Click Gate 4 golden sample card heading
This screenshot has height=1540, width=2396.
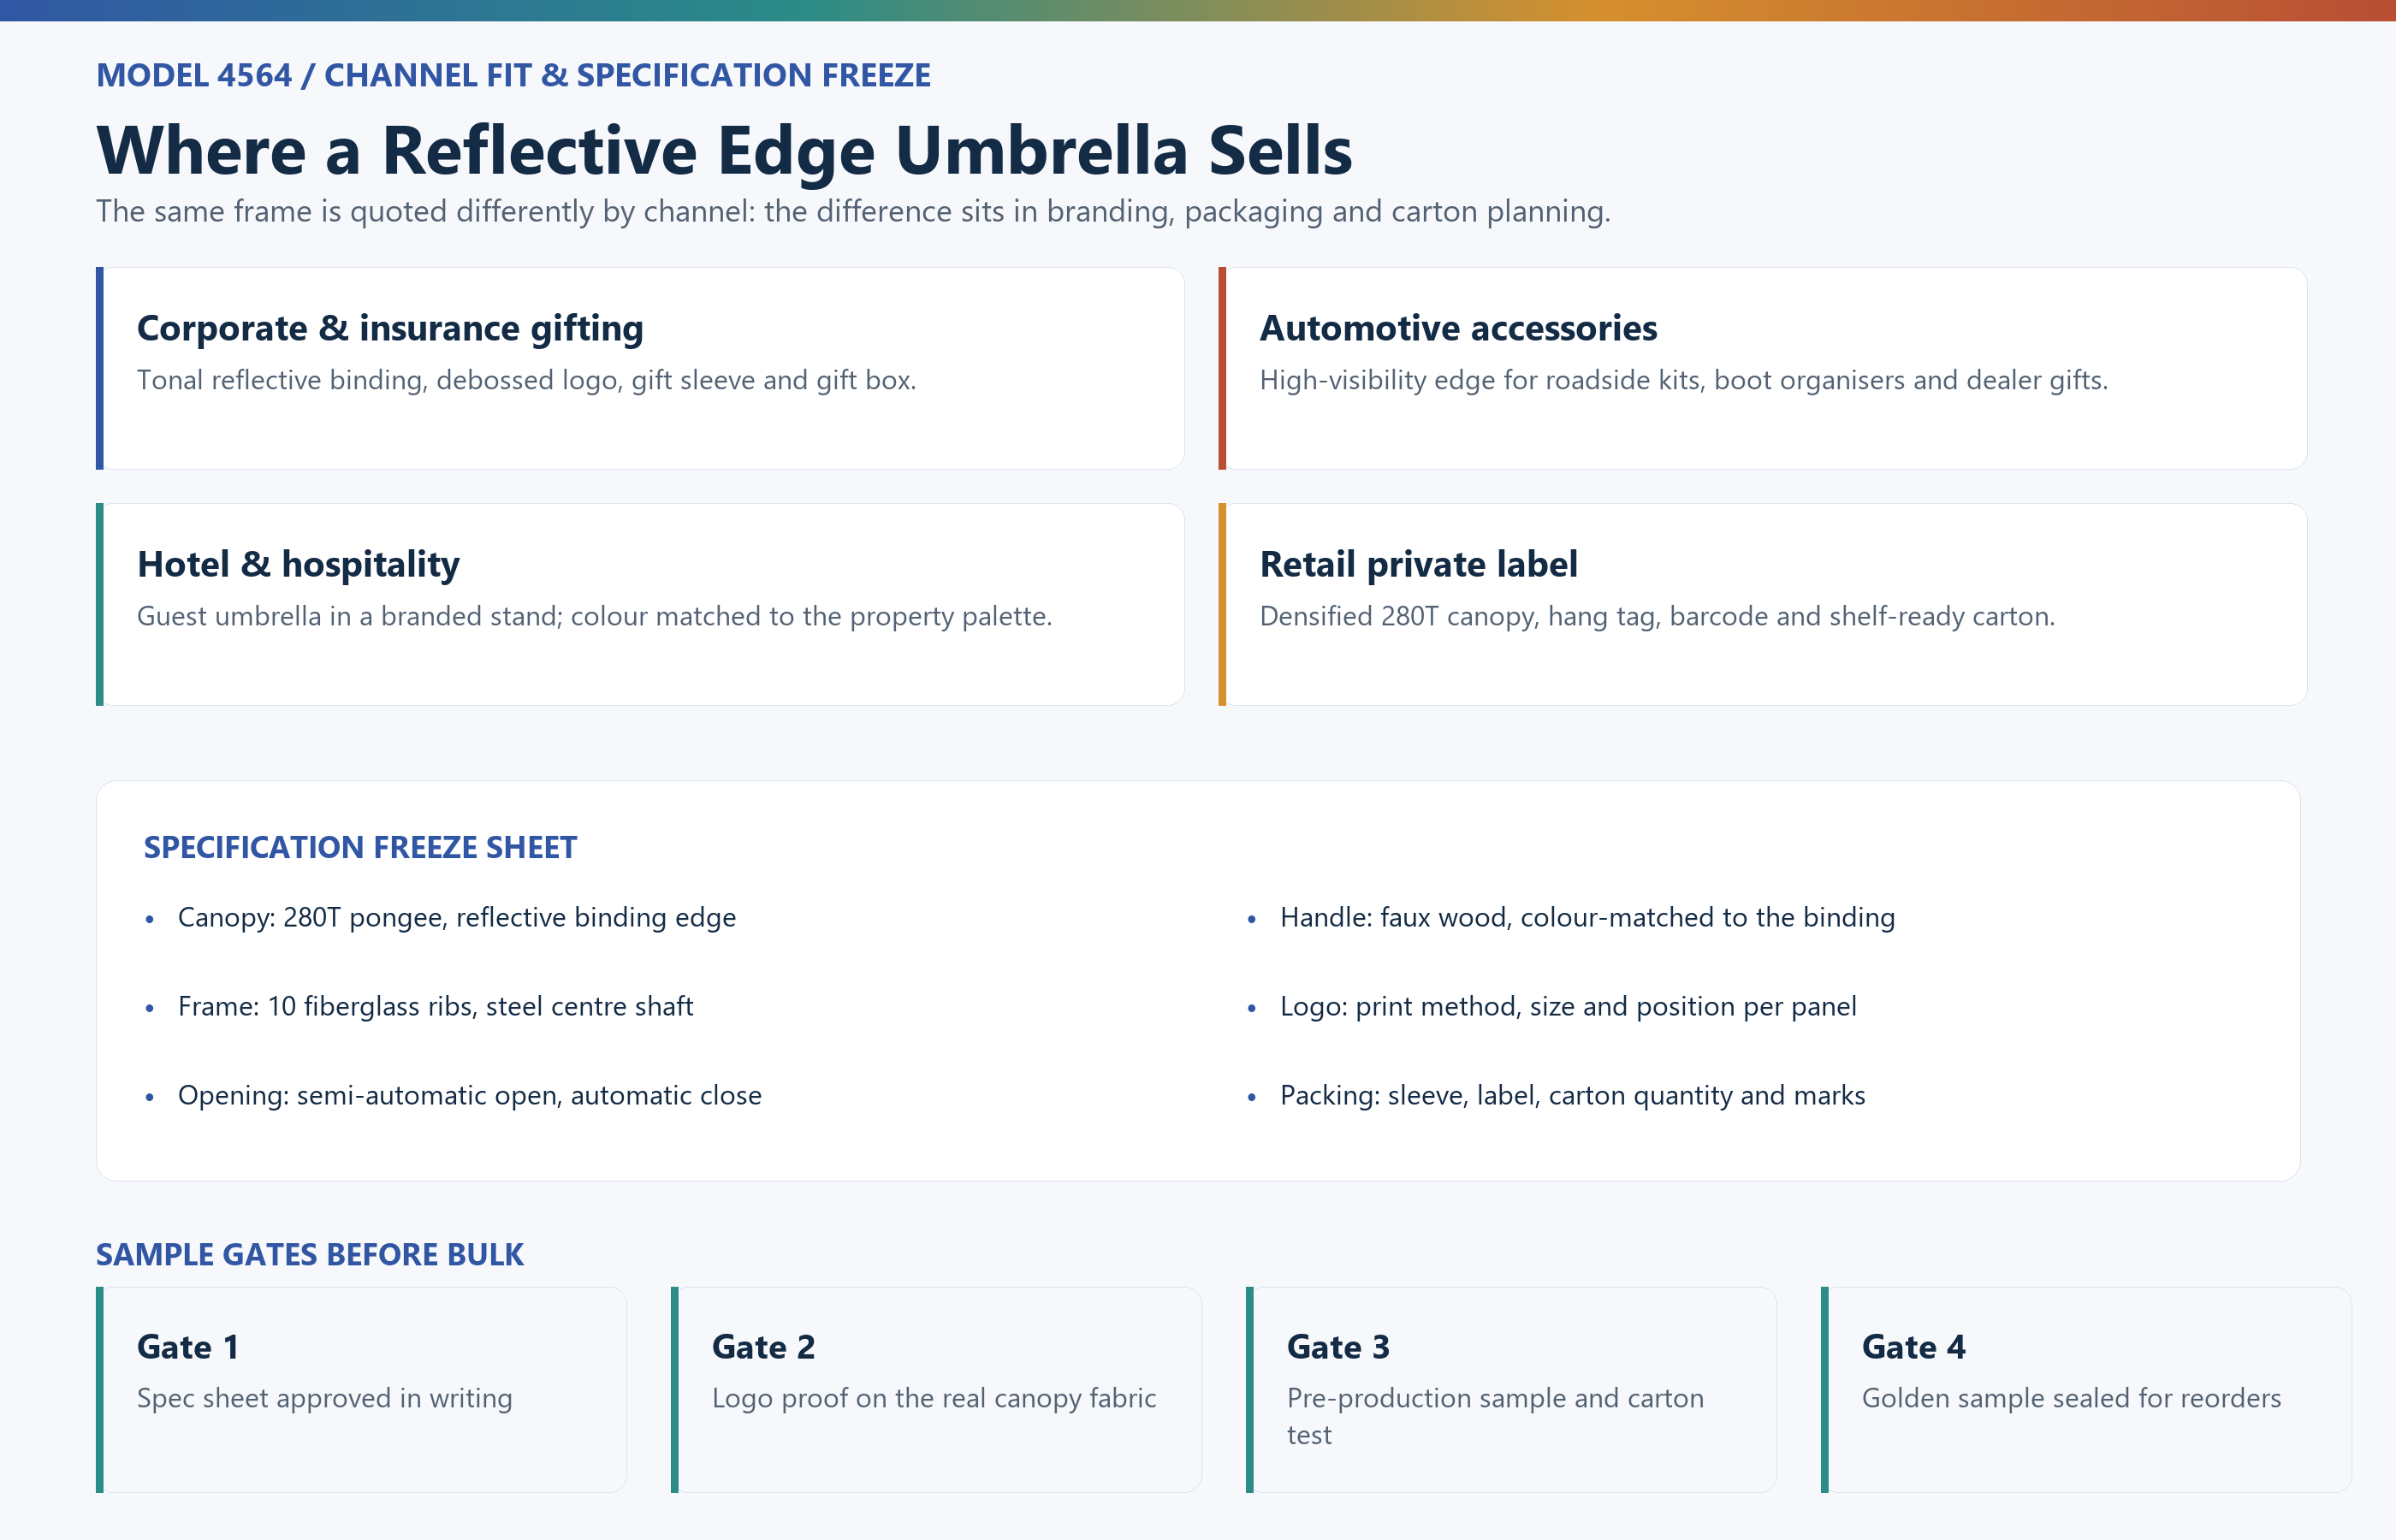(x=1913, y=1347)
